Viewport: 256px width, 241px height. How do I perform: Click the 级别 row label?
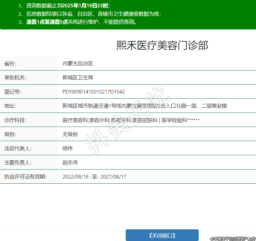(10, 134)
